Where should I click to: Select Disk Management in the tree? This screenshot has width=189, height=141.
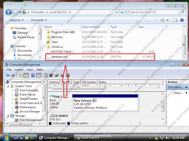pos(31,120)
